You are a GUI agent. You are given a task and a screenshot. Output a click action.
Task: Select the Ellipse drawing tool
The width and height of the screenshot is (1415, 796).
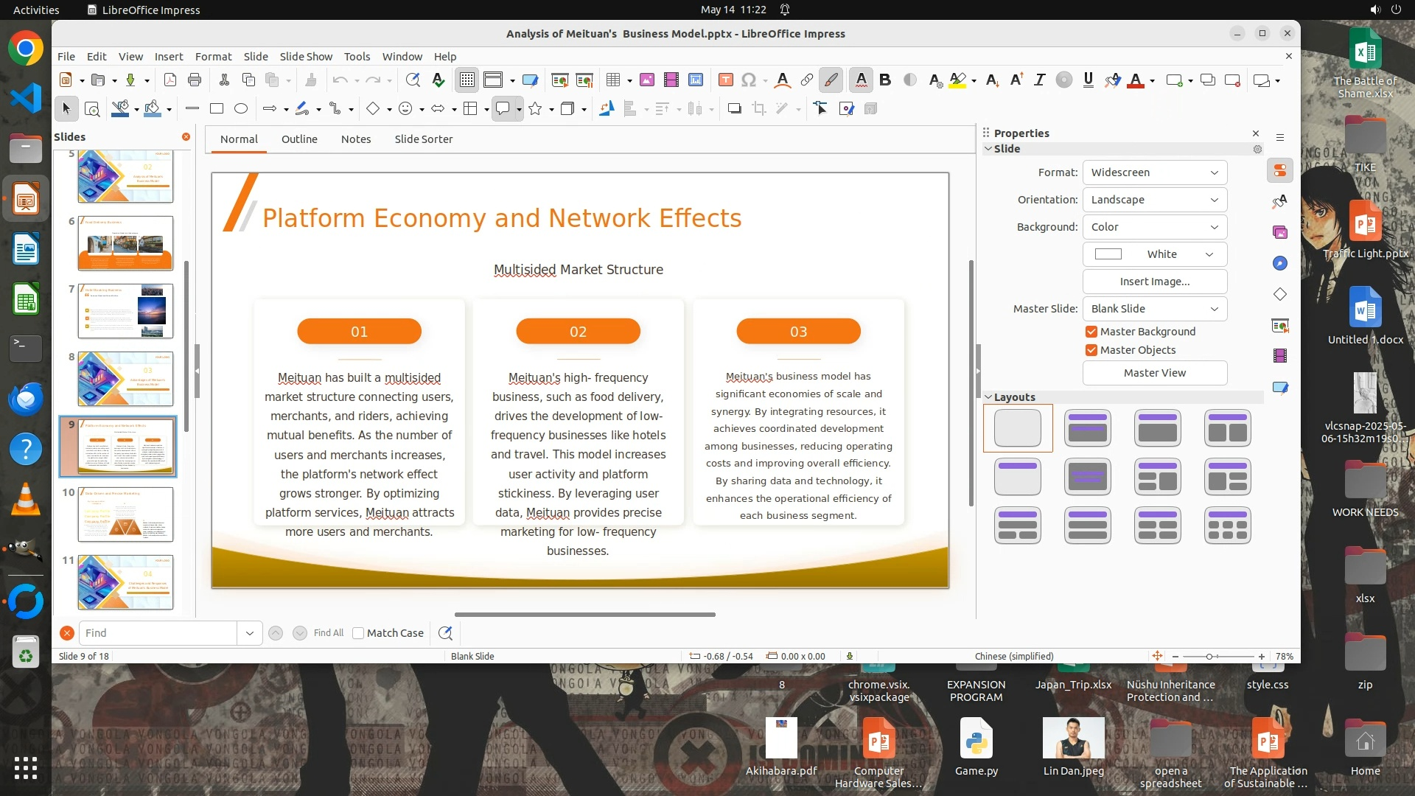[x=241, y=108]
